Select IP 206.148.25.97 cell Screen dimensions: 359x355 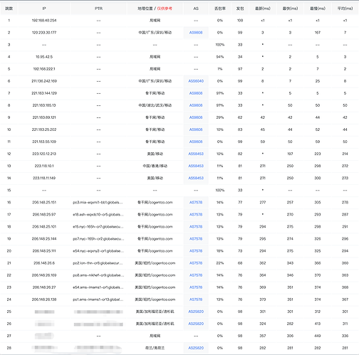[x=44, y=214]
